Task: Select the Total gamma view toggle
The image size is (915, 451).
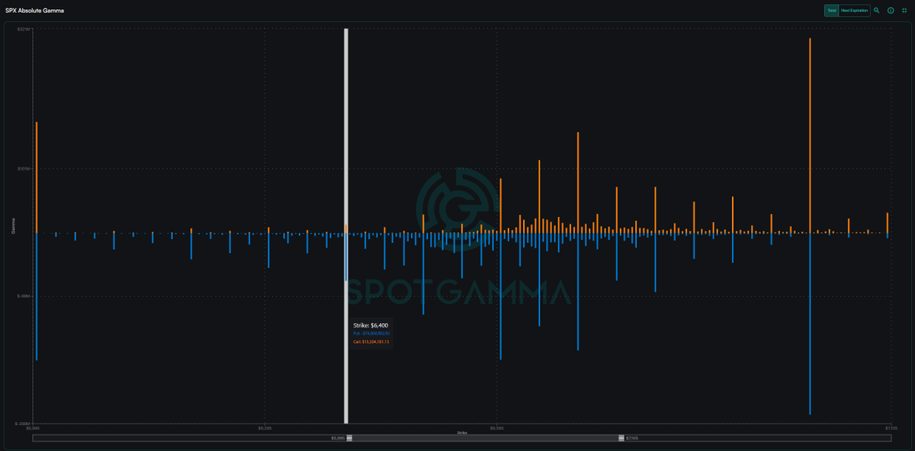Action: pos(831,11)
